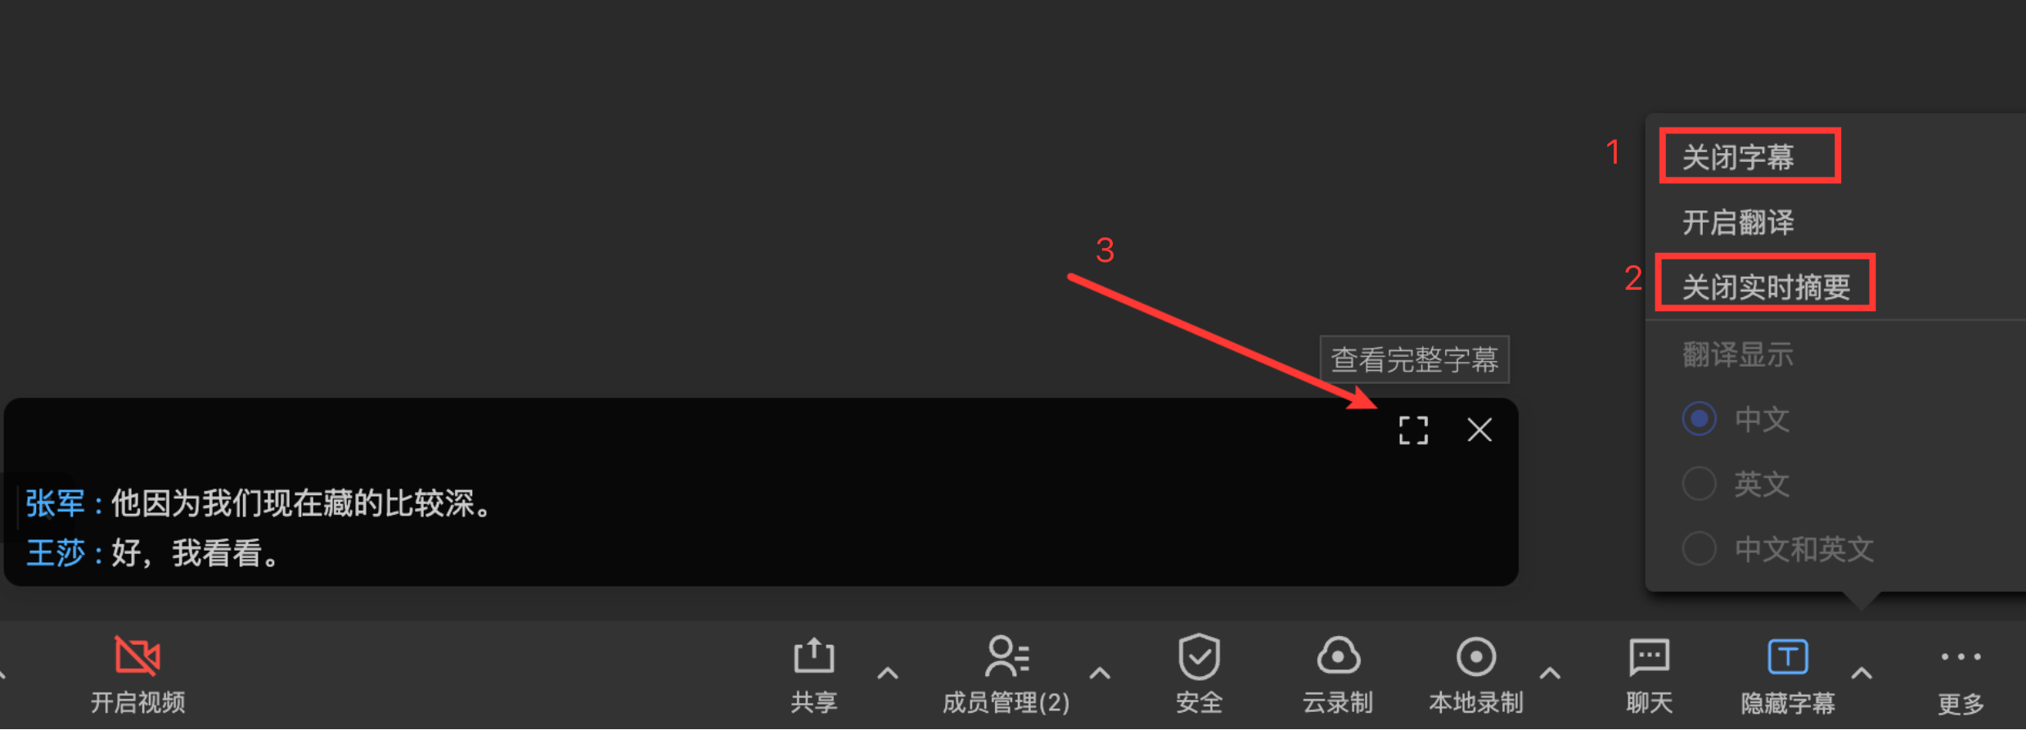Open the 更多 more options icon
Screen dimensions: 2026x730
tap(1961, 656)
